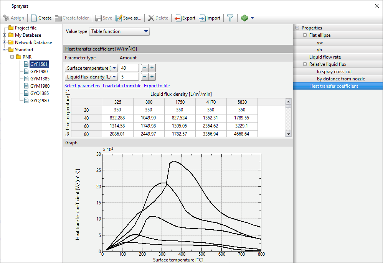Click the filter funnel icon
The height and width of the screenshot is (263, 383).
230,18
